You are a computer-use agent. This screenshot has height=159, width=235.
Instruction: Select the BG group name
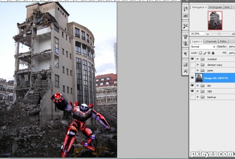209,86
